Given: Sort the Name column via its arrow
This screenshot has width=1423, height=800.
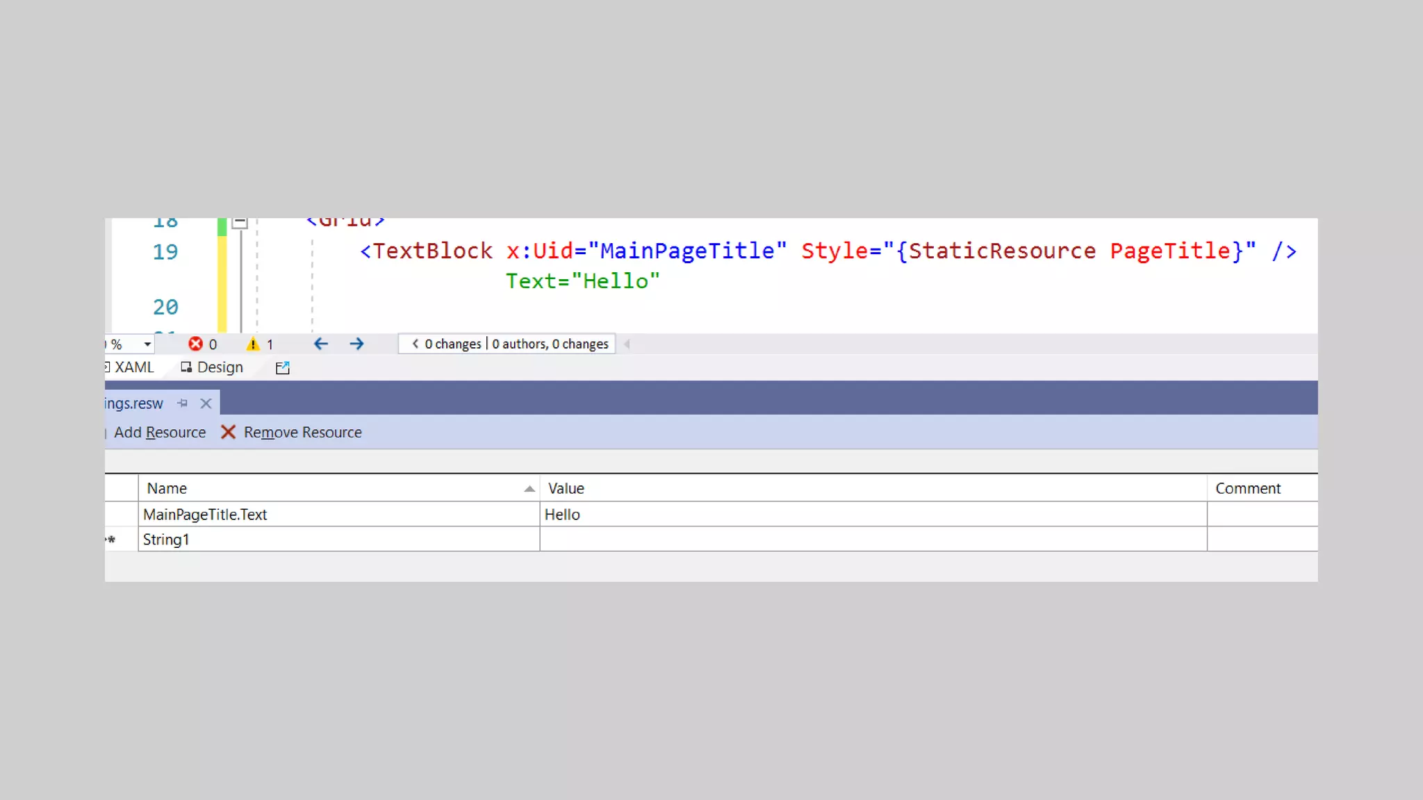Looking at the screenshot, I should 529,489.
